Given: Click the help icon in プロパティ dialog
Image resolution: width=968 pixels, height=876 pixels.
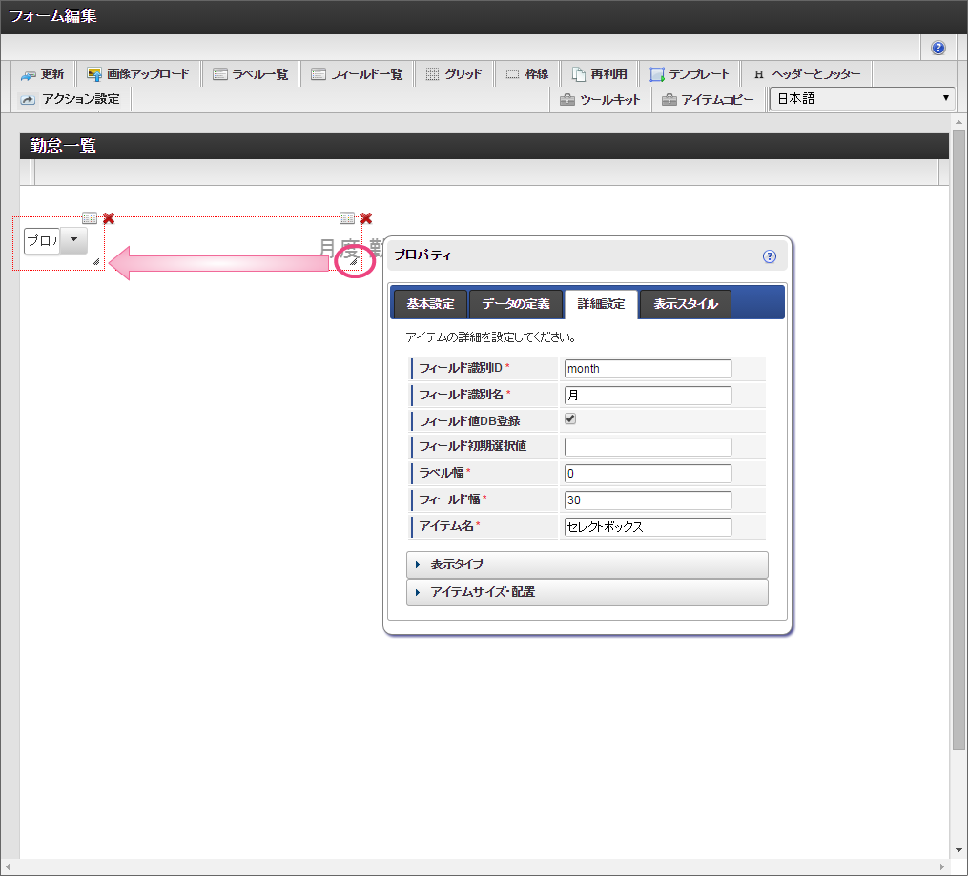Looking at the screenshot, I should (x=770, y=256).
